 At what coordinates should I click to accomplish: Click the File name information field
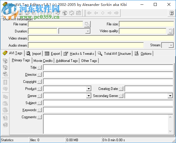pyautogui.click(x=56, y=24)
